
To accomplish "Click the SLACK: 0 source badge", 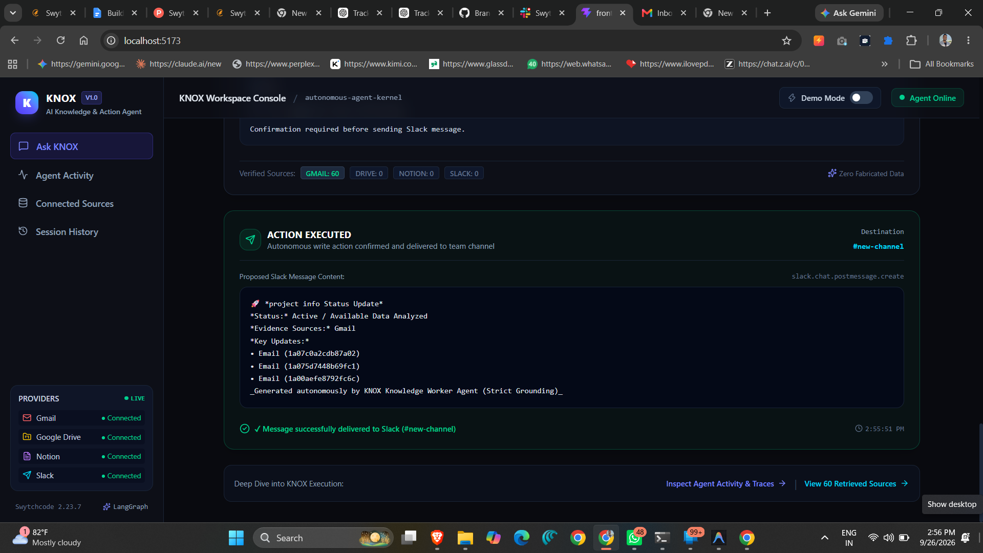I will (464, 174).
